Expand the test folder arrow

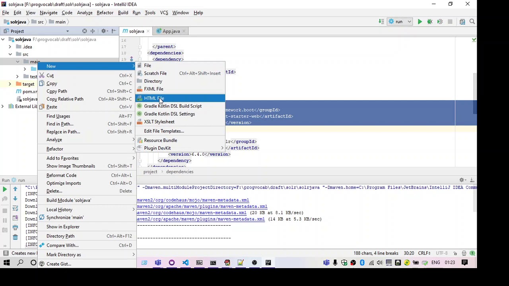(17, 76)
